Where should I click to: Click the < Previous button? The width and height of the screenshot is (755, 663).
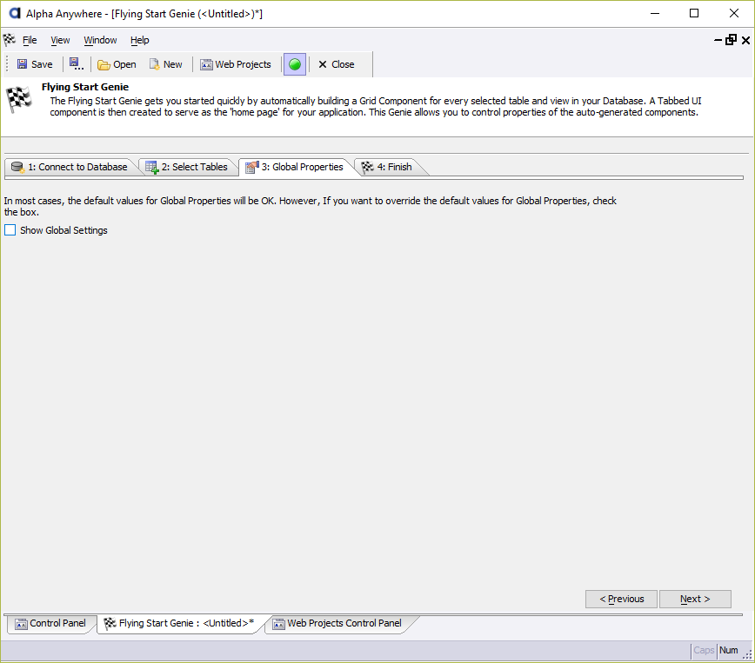coord(621,599)
